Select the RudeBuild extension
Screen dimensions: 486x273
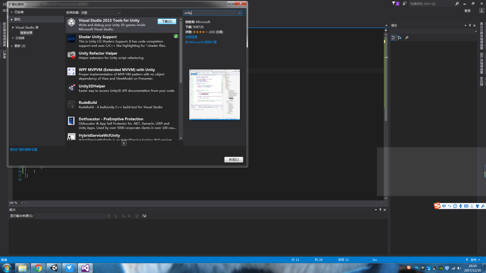pyautogui.click(x=122, y=107)
